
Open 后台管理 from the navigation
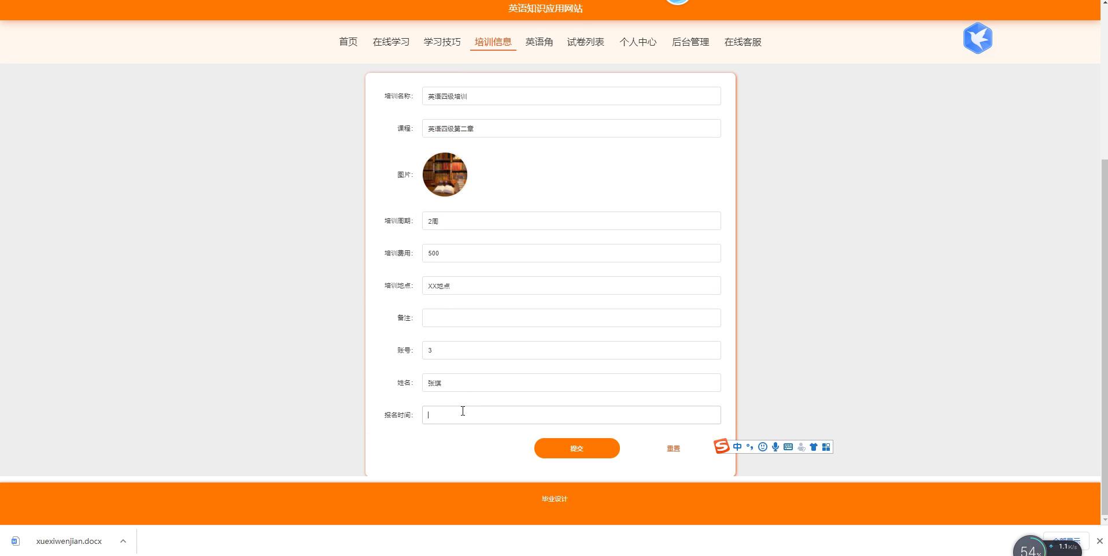coord(690,42)
